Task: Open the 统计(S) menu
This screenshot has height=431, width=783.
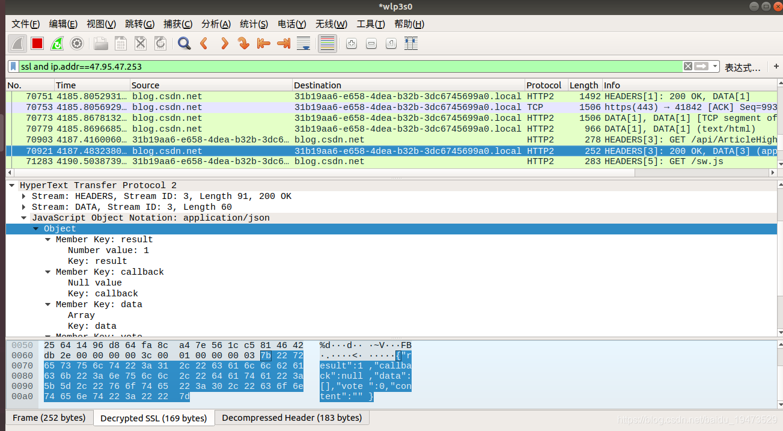Action: click(x=254, y=24)
